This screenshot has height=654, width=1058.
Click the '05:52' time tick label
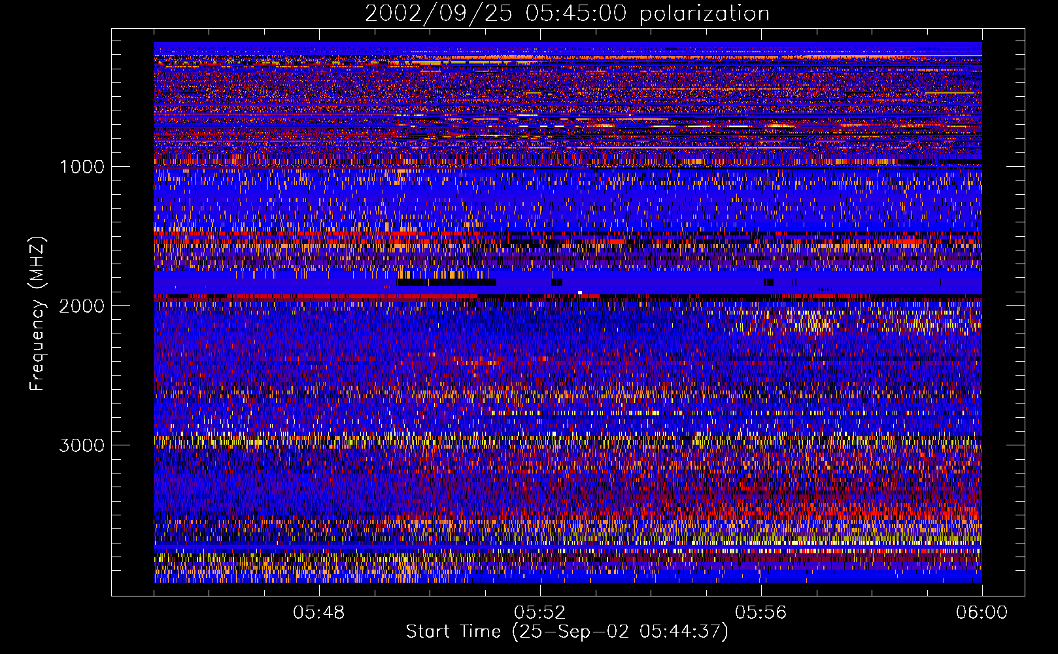click(540, 613)
